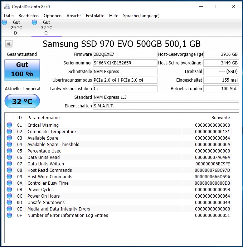Click the Eingeschaltet value 155 mal
This screenshot has width=243, height=247.
click(221, 80)
